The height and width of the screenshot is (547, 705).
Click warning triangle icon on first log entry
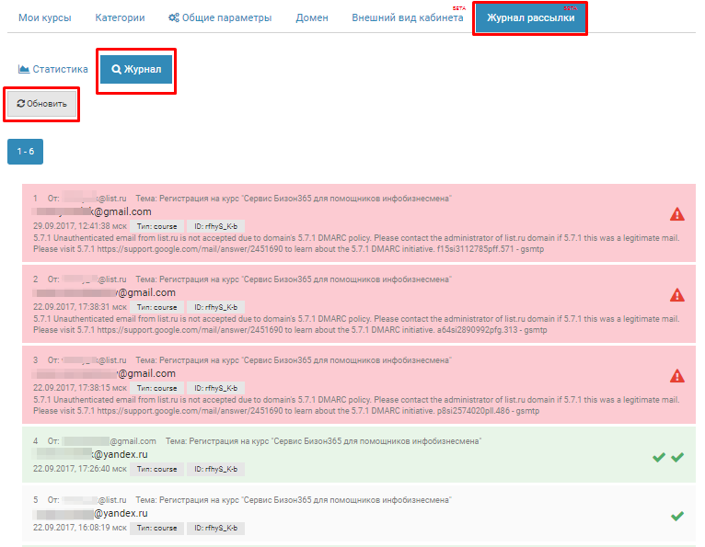click(x=677, y=214)
